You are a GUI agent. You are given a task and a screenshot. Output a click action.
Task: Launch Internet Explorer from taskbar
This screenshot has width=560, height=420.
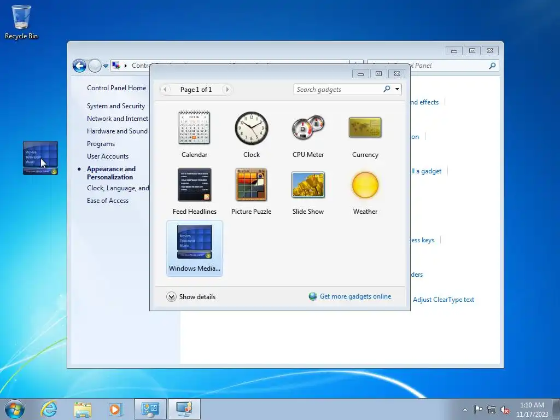[x=49, y=409]
